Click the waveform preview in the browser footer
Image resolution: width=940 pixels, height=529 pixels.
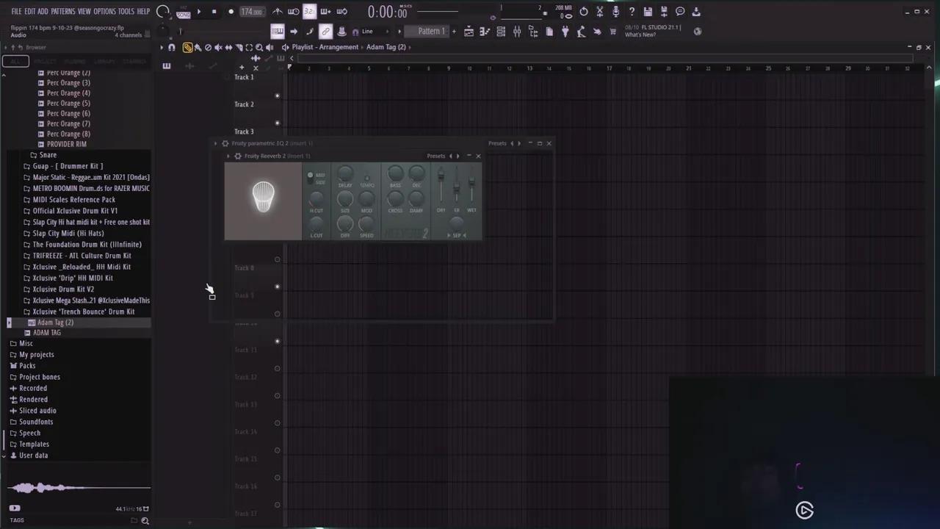pos(79,487)
